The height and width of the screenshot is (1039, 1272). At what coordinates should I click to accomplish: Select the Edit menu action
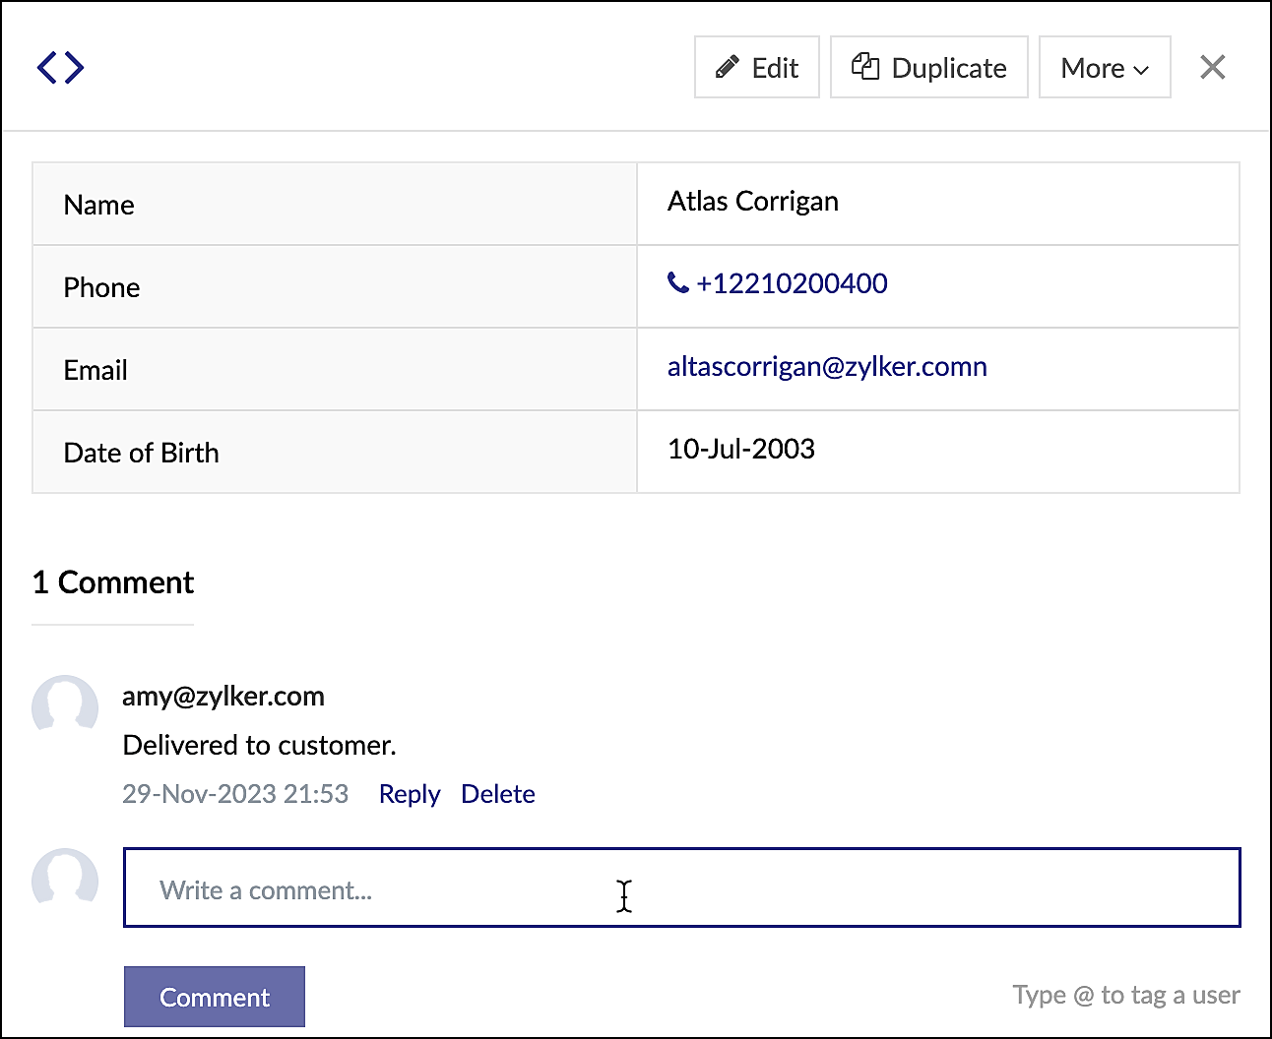pos(756,67)
